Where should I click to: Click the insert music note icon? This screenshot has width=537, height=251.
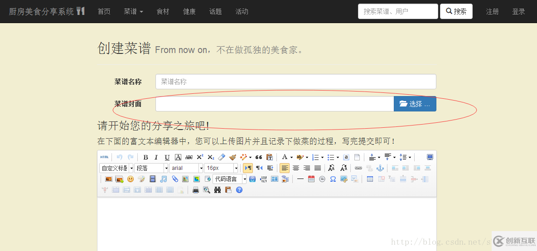(163, 179)
